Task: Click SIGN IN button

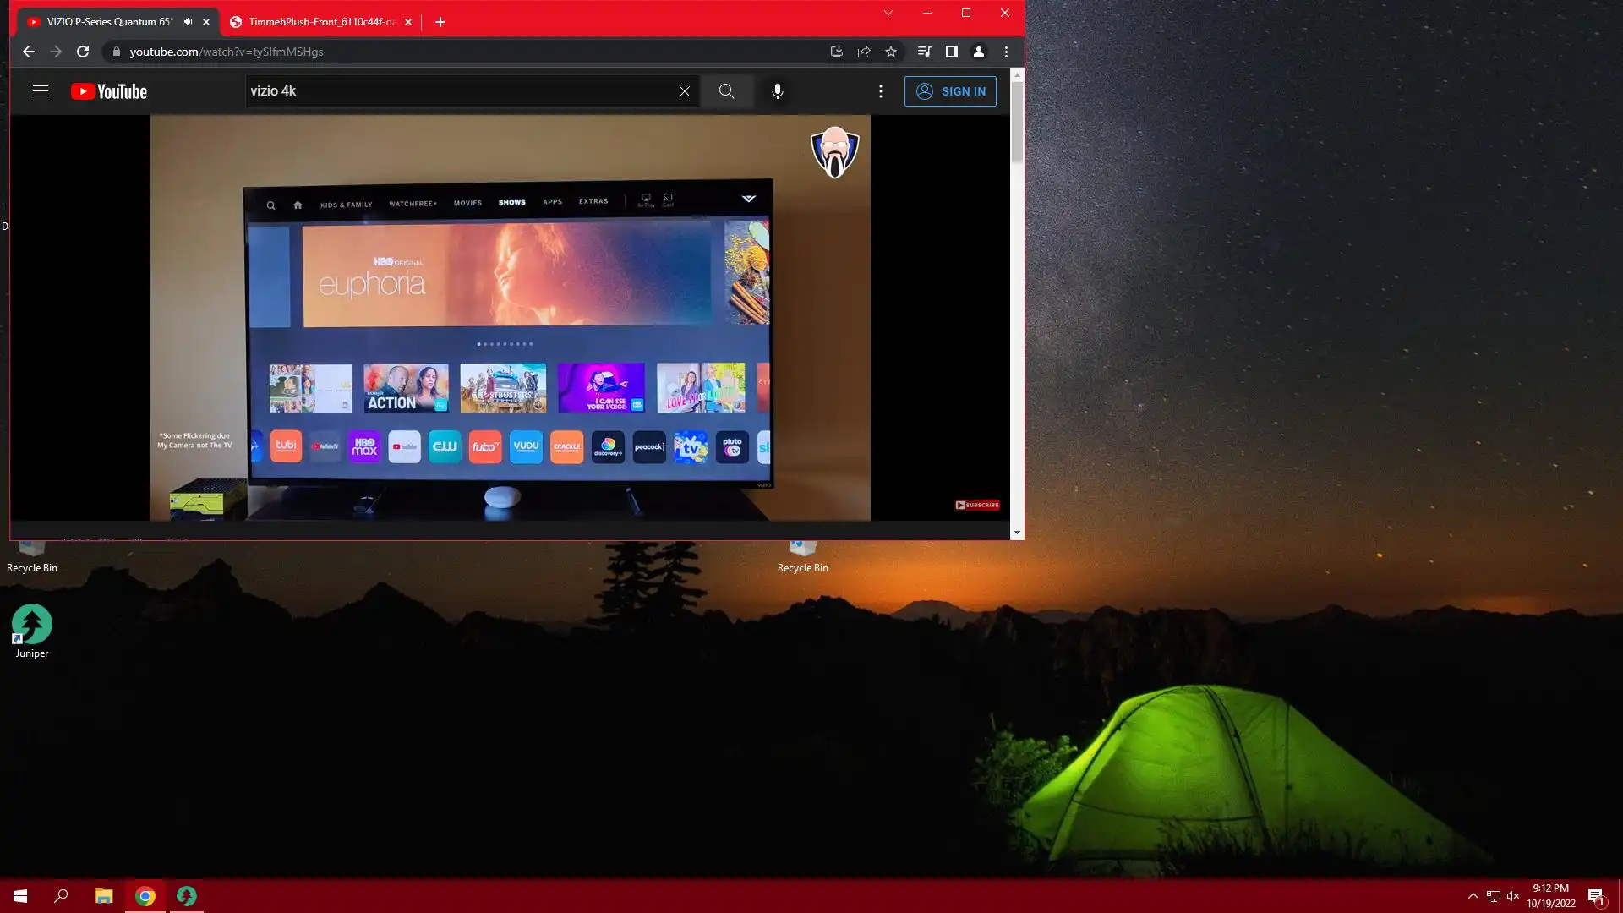Action: coord(950,91)
